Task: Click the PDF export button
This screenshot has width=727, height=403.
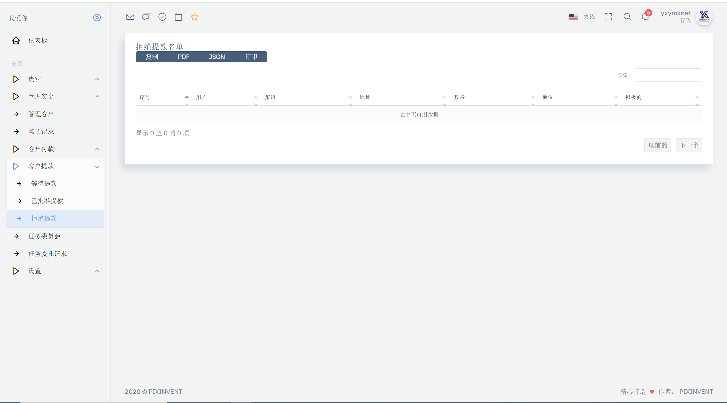Action: pos(183,57)
